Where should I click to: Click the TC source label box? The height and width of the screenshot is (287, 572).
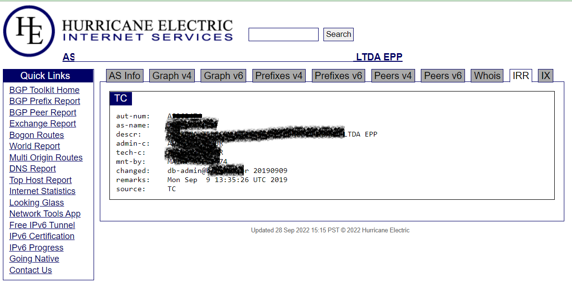point(121,98)
